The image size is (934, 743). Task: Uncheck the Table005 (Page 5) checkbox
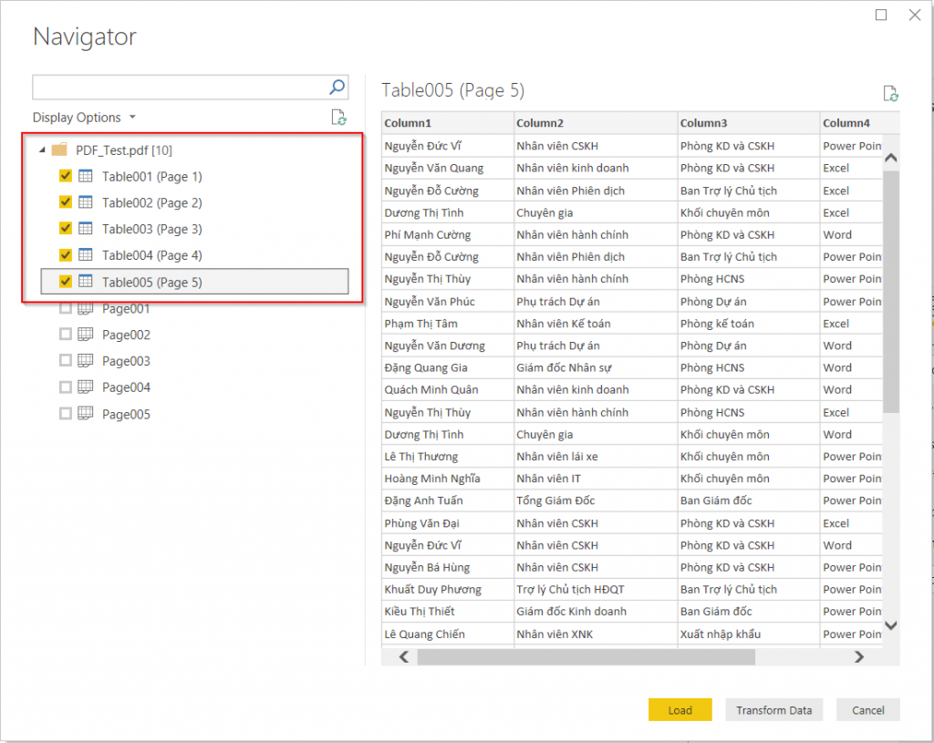65,282
